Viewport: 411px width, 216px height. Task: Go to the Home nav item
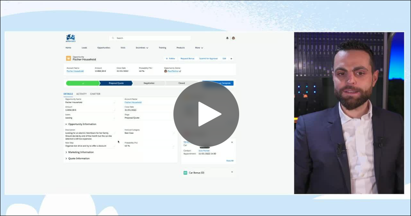click(x=68, y=48)
